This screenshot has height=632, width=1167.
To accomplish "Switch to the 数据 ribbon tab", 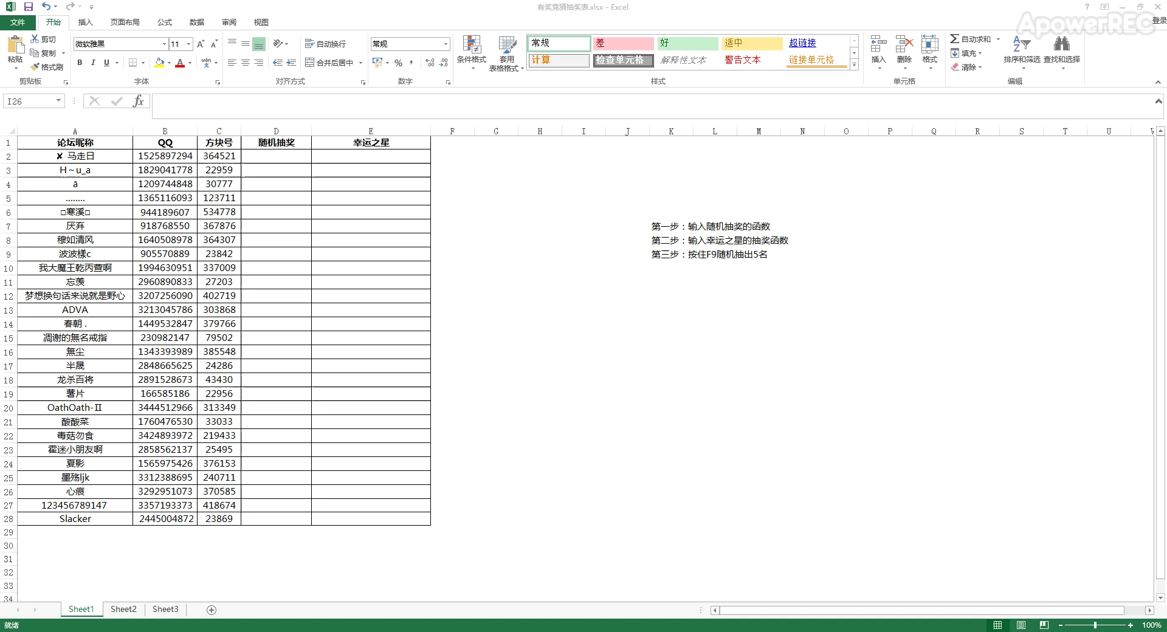I will click(x=197, y=22).
